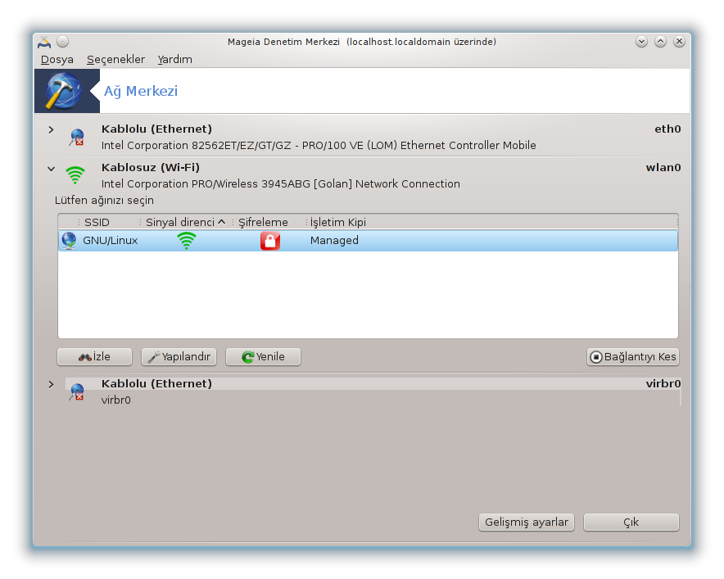Click the Kablosuz (Wi-Fi) heading text
The width and height of the screenshot is (724, 579).
[x=151, y=168]
